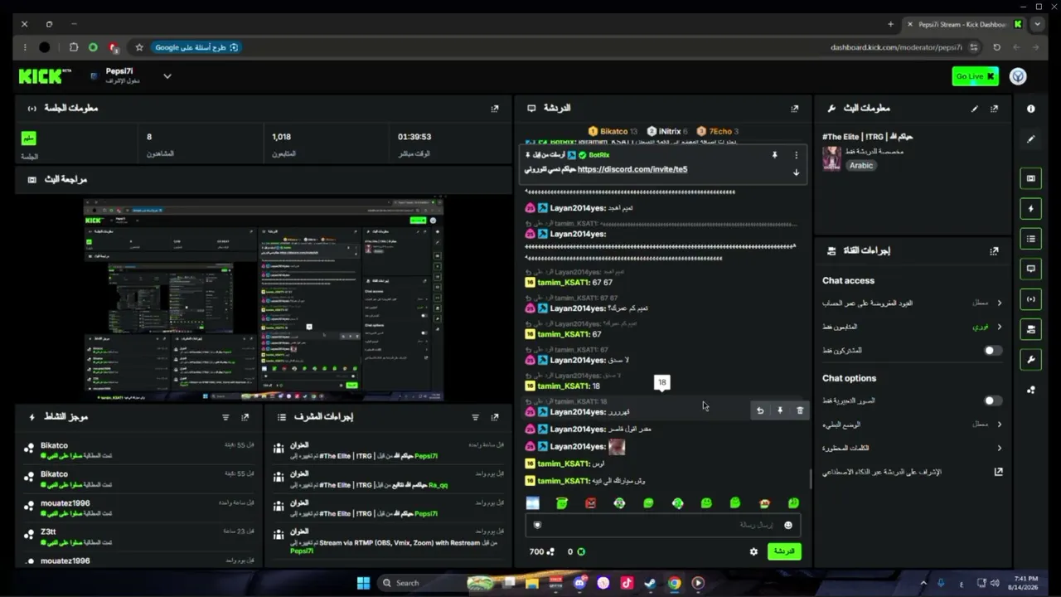Click the pencil edit icon in right sidebar

(1031, 139)
